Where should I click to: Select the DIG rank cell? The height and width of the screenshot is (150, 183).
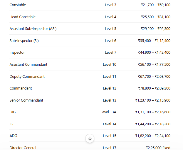(13, 112)
